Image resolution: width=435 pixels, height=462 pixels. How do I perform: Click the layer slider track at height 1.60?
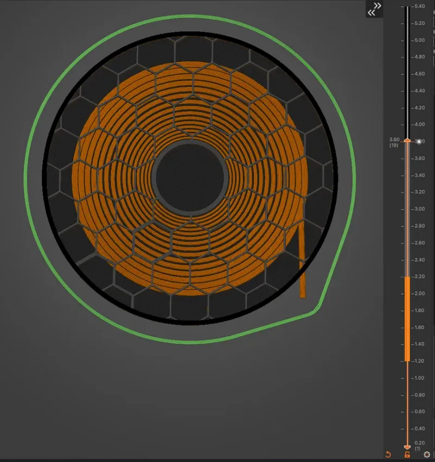(407, 327)
